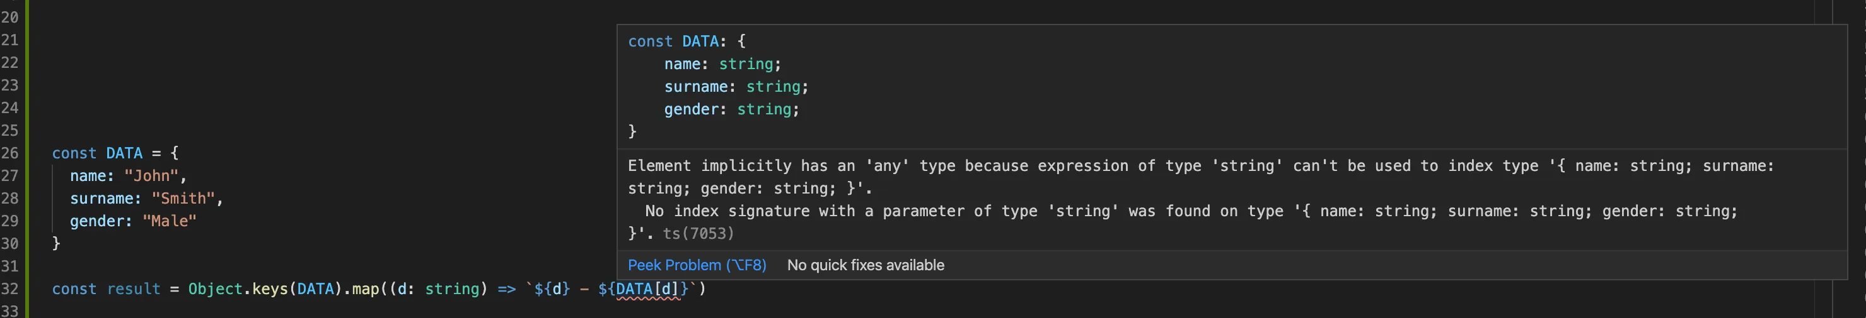Click the "No quick fixes available" text
This screenshot has width=1866, height=318.
click(865, 265)
